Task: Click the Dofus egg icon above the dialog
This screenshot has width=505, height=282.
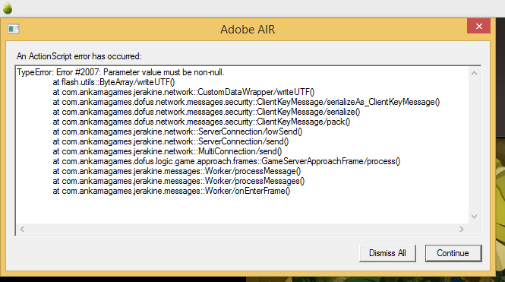Action: click(8, 8)
